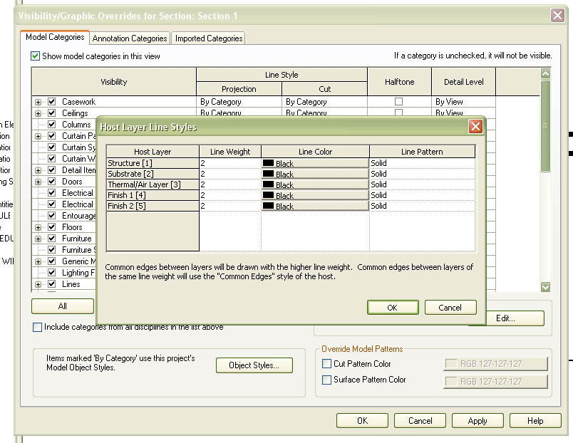Click scrollbar down arrow in category list

[546, 287]
